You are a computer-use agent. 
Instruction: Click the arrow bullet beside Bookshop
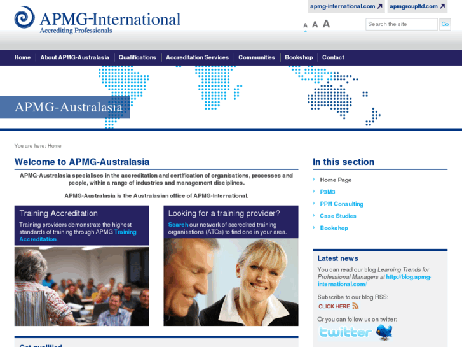click(314, 228)
